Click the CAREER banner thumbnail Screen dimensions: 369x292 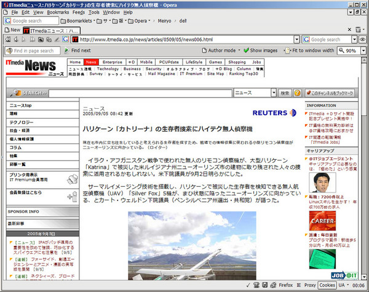[x=322, y=221]
